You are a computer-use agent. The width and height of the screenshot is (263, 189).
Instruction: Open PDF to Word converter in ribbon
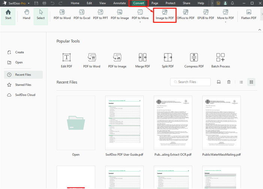click(62, 15)
